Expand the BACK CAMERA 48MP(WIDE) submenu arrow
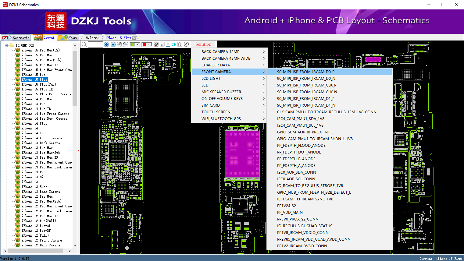Image resolution: width=464 pixels, height=261 pixels. (x=264, y=58)
